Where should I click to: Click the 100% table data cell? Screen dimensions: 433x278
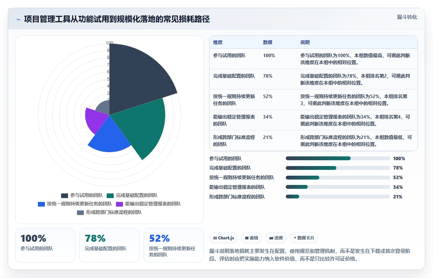pos(269,56)
